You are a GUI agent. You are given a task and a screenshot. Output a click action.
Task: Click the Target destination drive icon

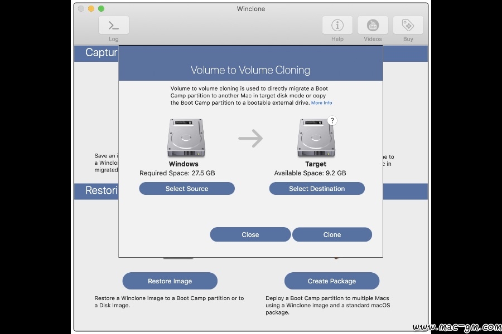click(x=316, y=137)
